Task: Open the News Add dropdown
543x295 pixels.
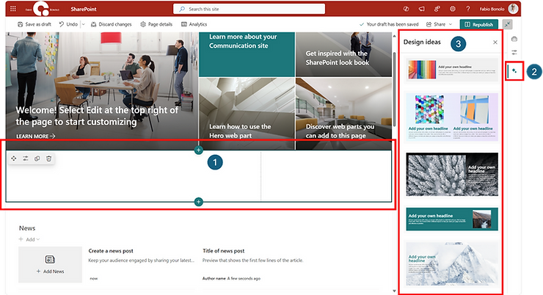Action: tap(29, 239)
